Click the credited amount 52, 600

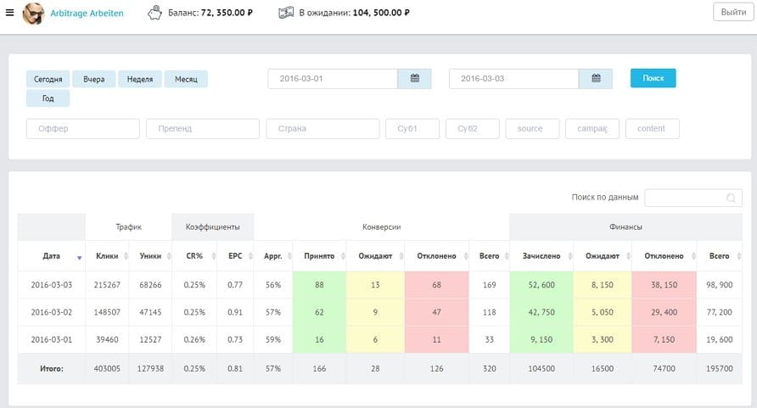pyautogui.click(x=541, y=285)
